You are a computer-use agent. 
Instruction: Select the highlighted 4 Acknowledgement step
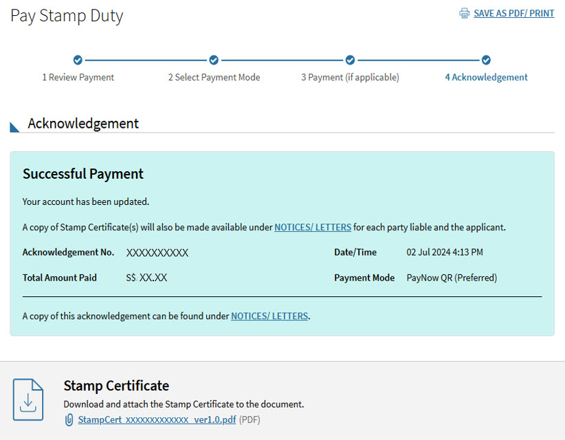(x=486, y=77)
